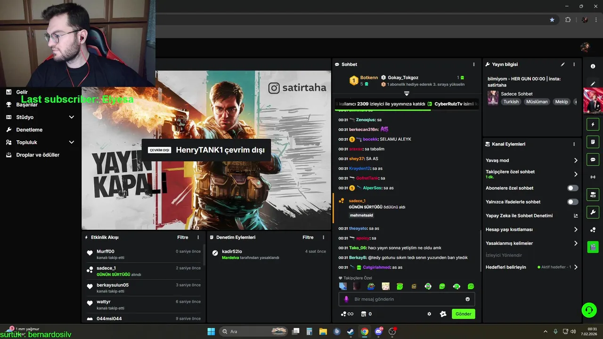Collapse the pinned chat banner arrow

tap(407, 94)
